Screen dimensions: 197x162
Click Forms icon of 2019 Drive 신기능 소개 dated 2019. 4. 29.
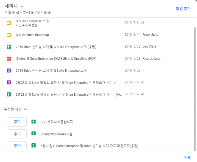coord(9,71)
